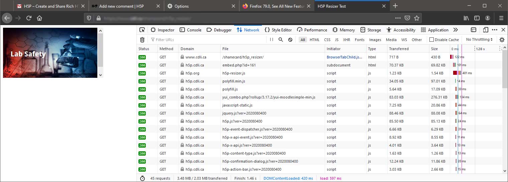The width and height of the screenshot is (508, 182).
Task: Bookmark this page with the star
Action: 417,18
